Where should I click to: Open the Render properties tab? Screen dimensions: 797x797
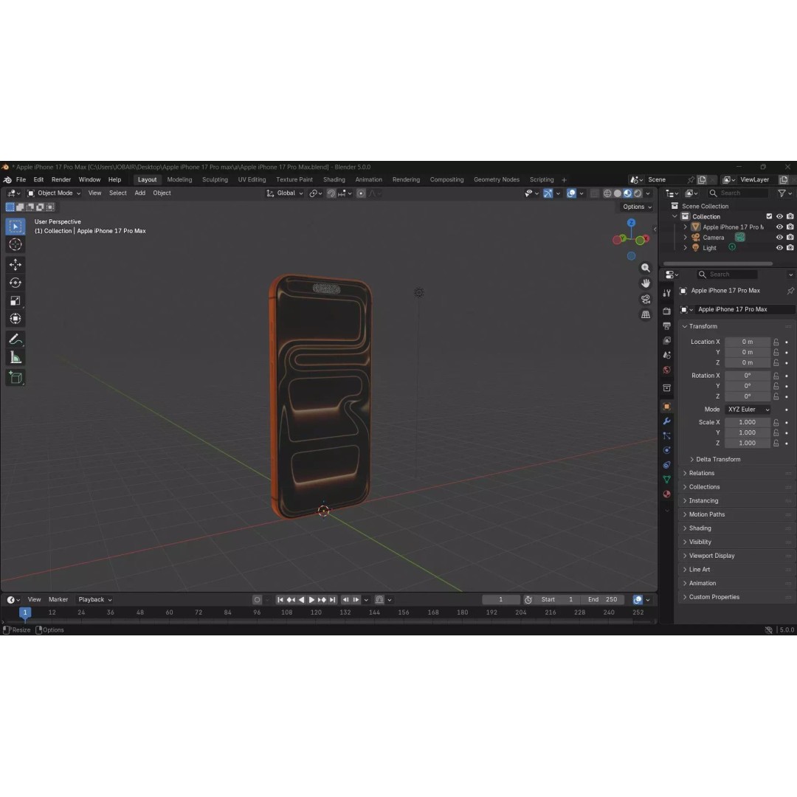(667, 311)
